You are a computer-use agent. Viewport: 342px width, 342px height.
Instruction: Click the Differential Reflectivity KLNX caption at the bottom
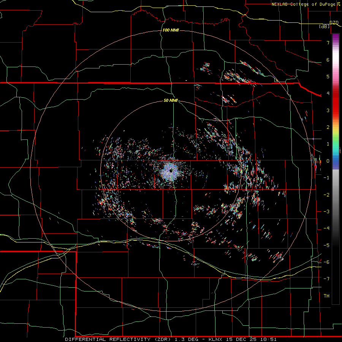click(171, 339)
